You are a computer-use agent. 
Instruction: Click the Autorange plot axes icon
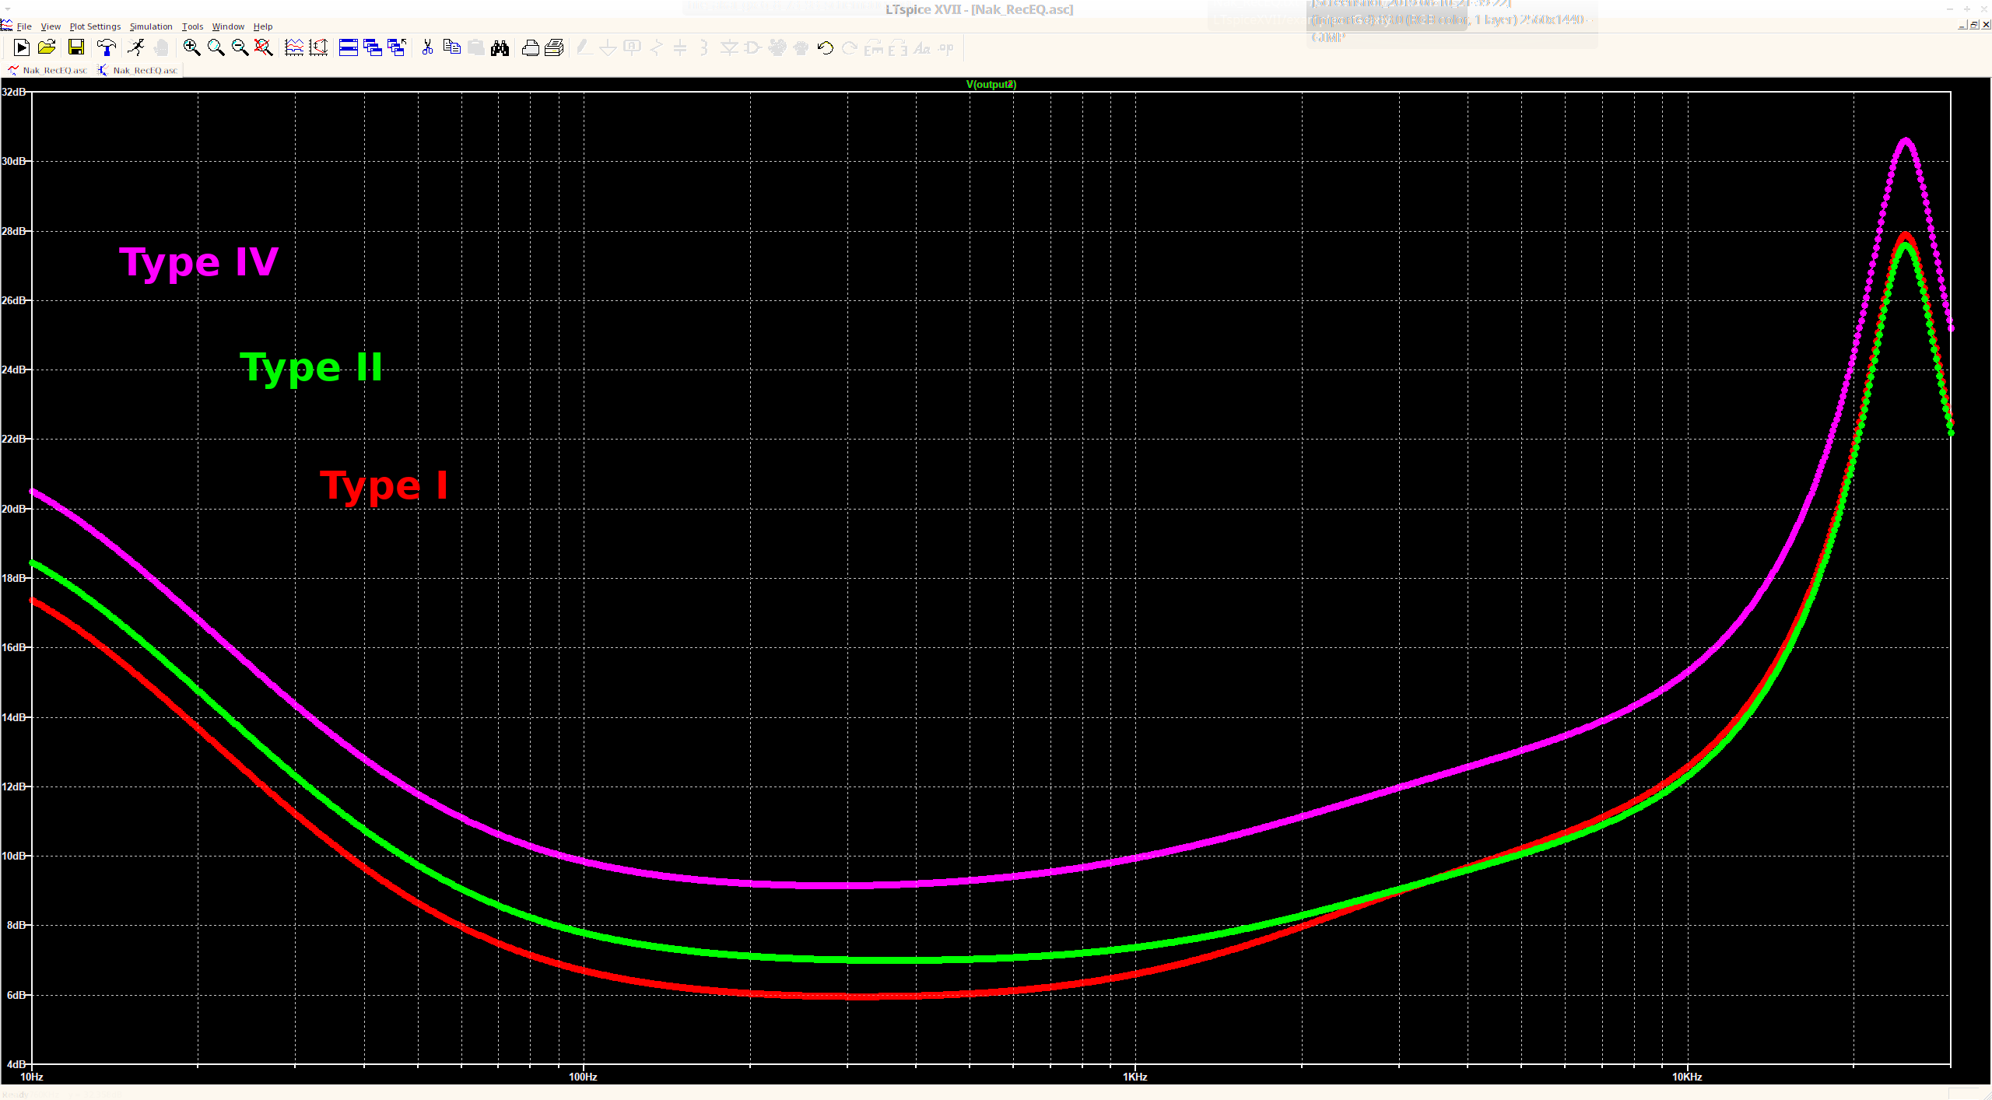[294, 48]
